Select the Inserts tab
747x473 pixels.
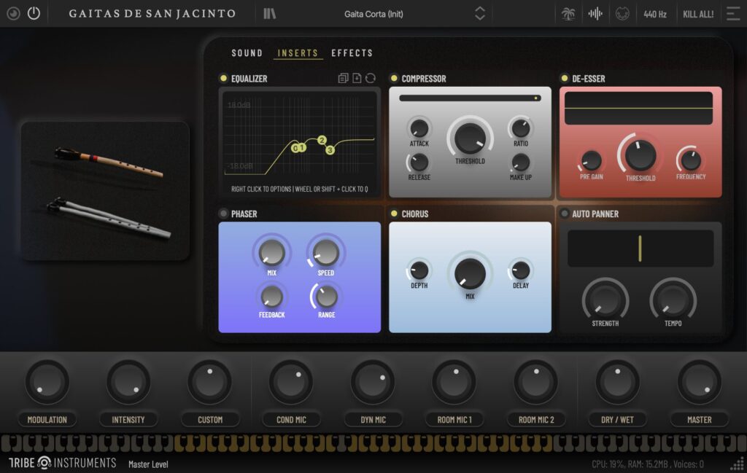coord(298,52)
